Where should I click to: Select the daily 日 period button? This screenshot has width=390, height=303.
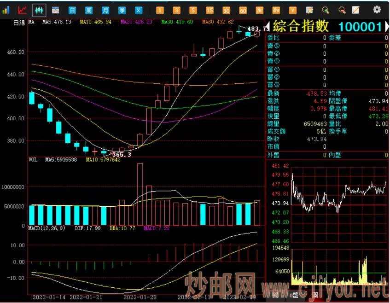tap(72, 10)
